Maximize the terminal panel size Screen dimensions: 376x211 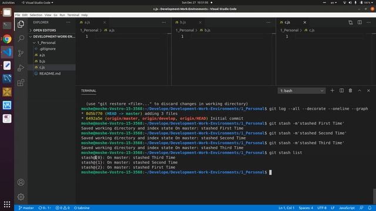[x=360, y=91]
